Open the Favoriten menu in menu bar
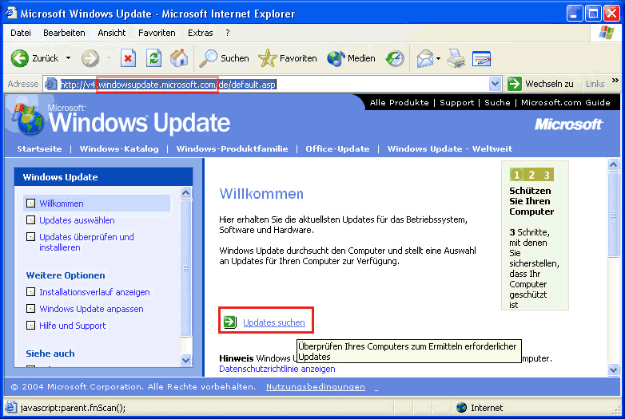Screen dimensions: 625x419 [x=157, y=33]
